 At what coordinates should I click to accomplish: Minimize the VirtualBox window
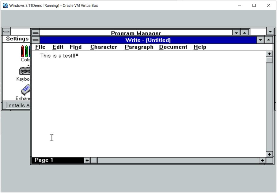click(x=240, y=6)
